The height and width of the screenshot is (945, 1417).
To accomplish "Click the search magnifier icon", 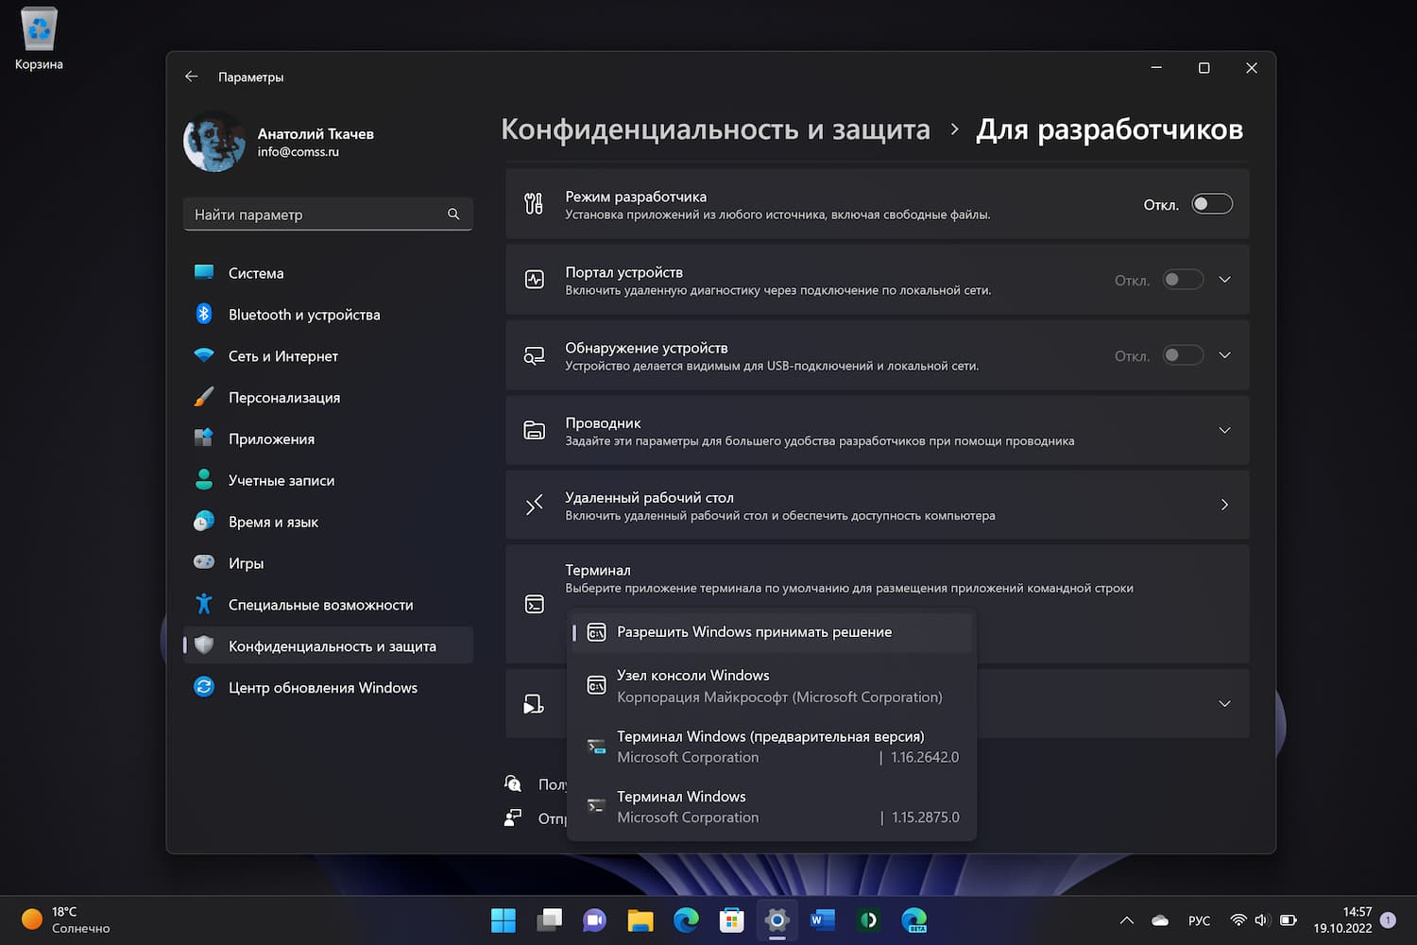I will tap(453, 215).
